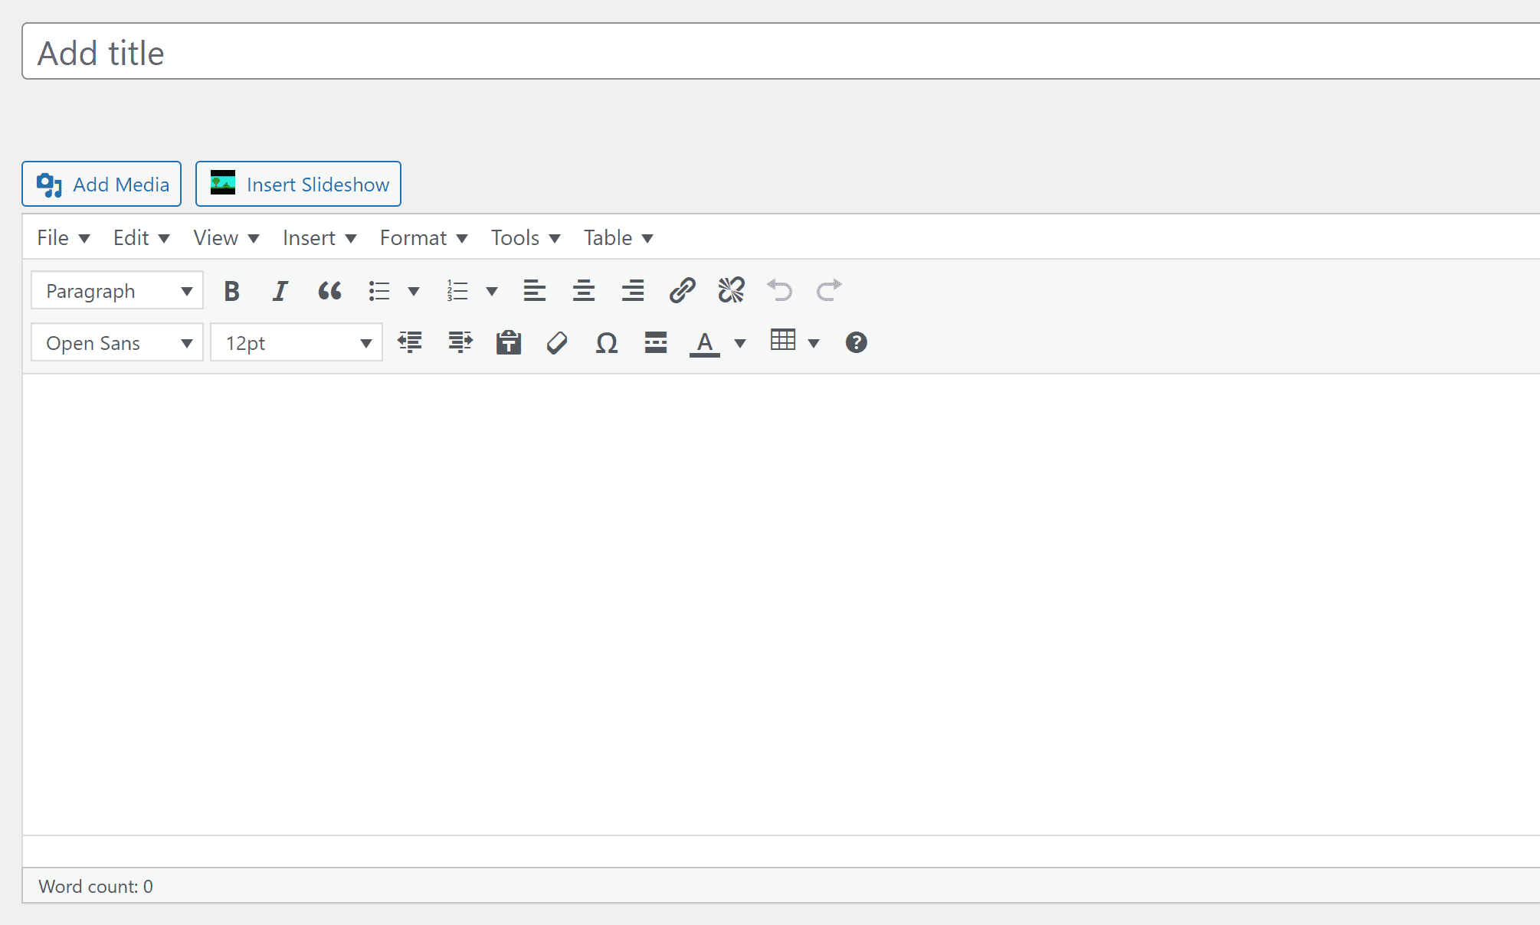Toggle italic formatting

(280, 291)
